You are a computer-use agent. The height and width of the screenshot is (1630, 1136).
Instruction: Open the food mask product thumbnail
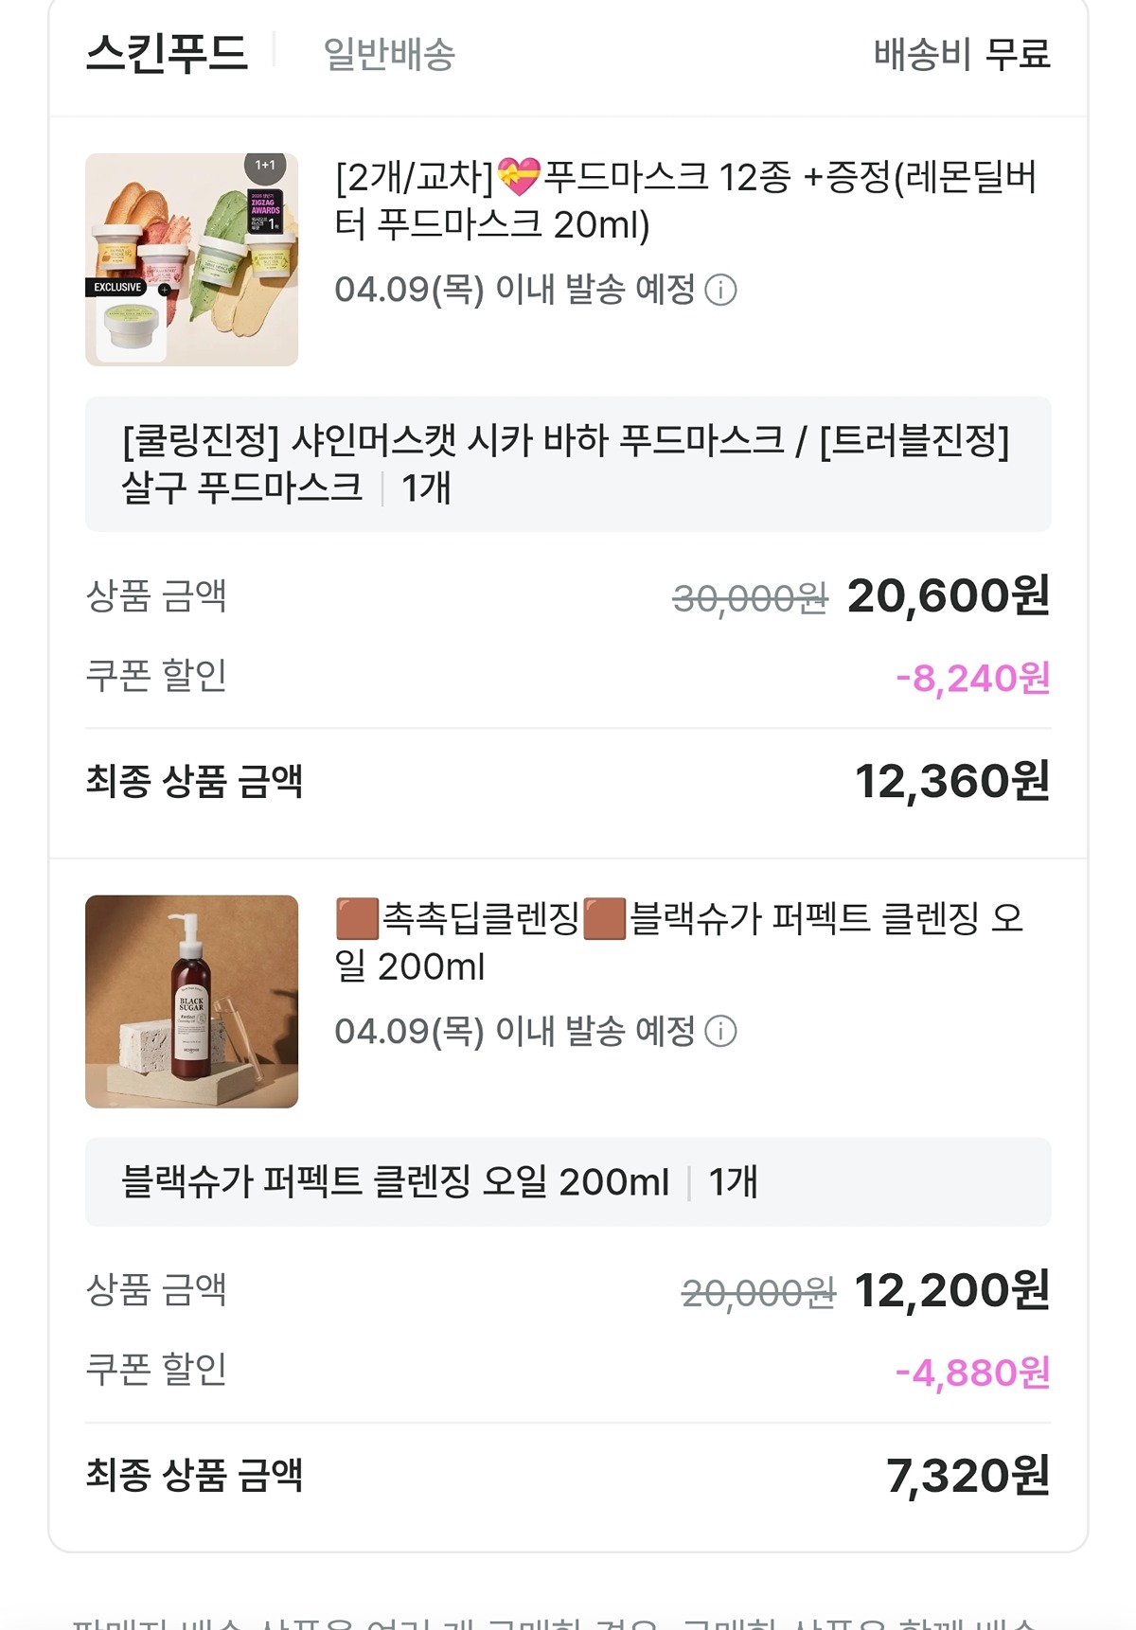pyautogui.click(x=191, y=259)
